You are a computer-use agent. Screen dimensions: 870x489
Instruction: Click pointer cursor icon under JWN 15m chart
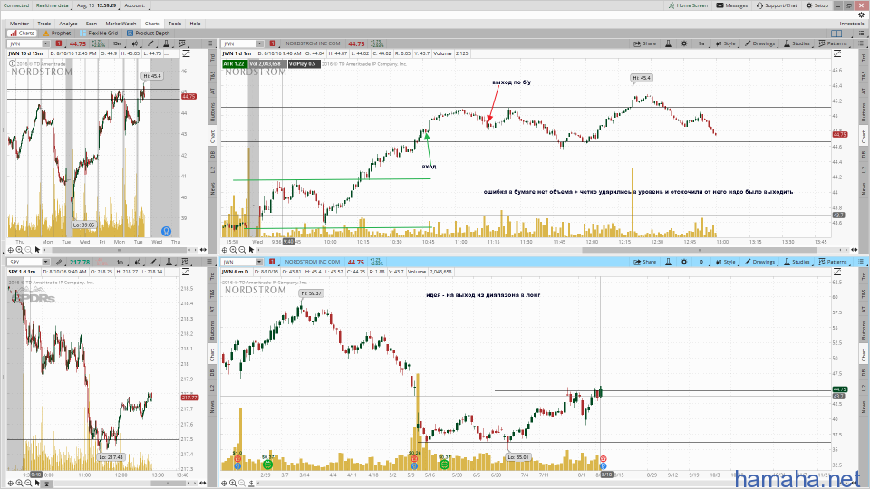click(x=38, y=250)
